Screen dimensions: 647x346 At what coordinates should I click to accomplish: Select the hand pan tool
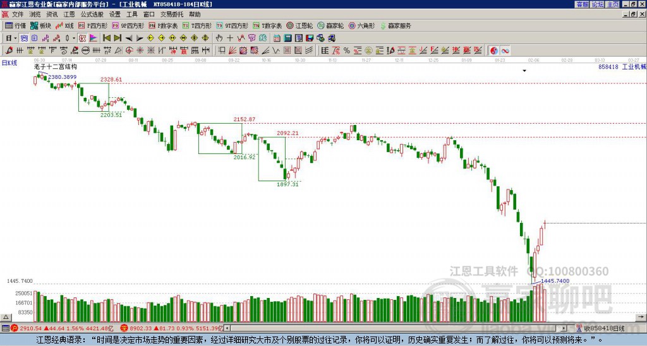coord(219,39)
